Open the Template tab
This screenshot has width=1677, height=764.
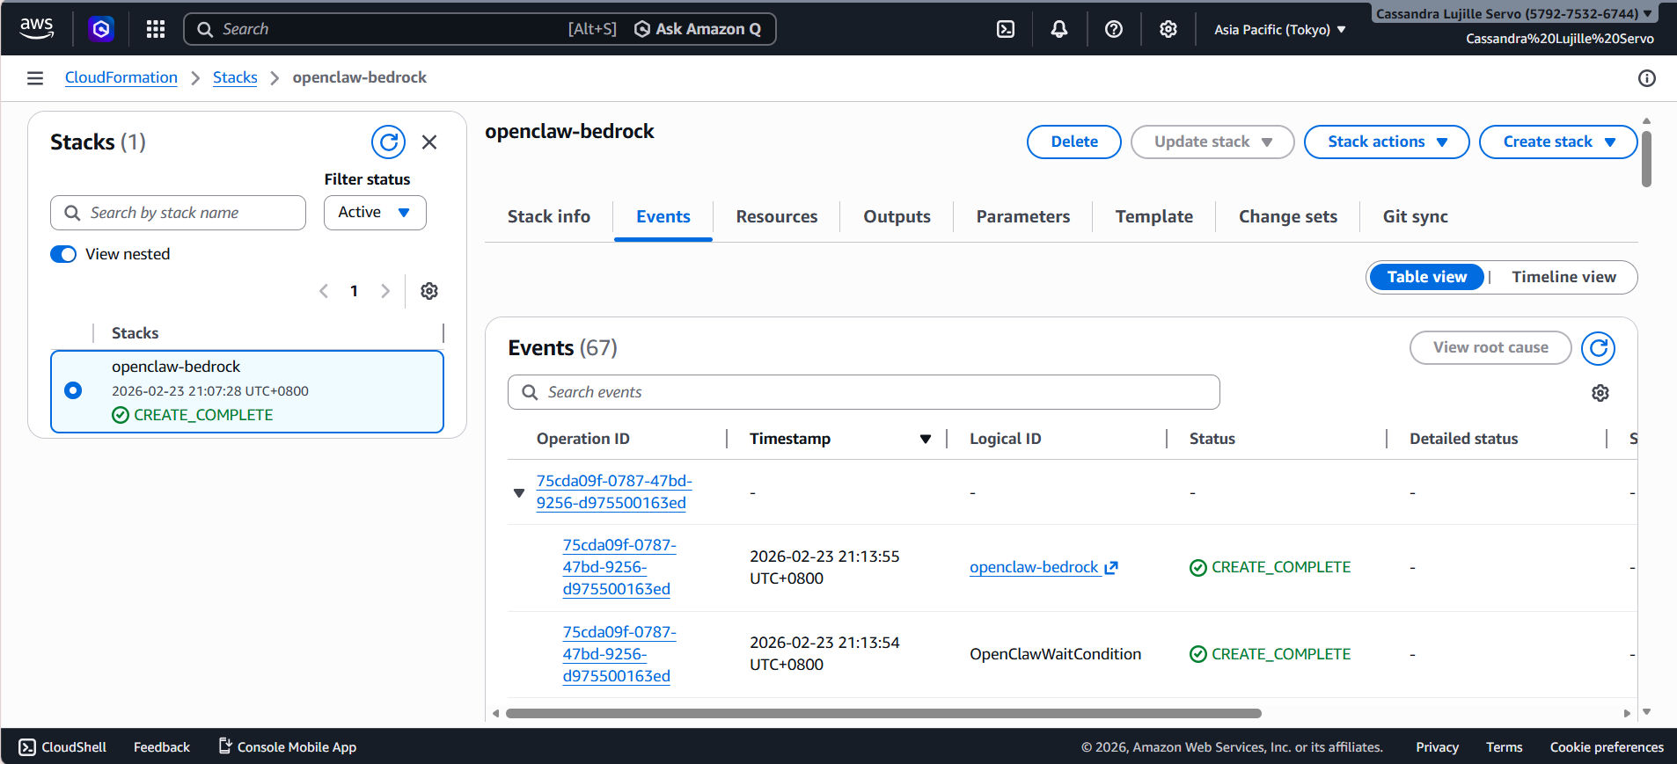[x=1154, y=216]
